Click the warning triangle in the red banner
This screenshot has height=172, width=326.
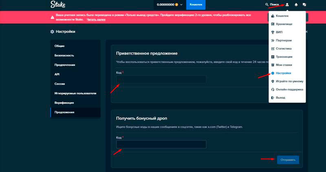(x=52, y=17)
